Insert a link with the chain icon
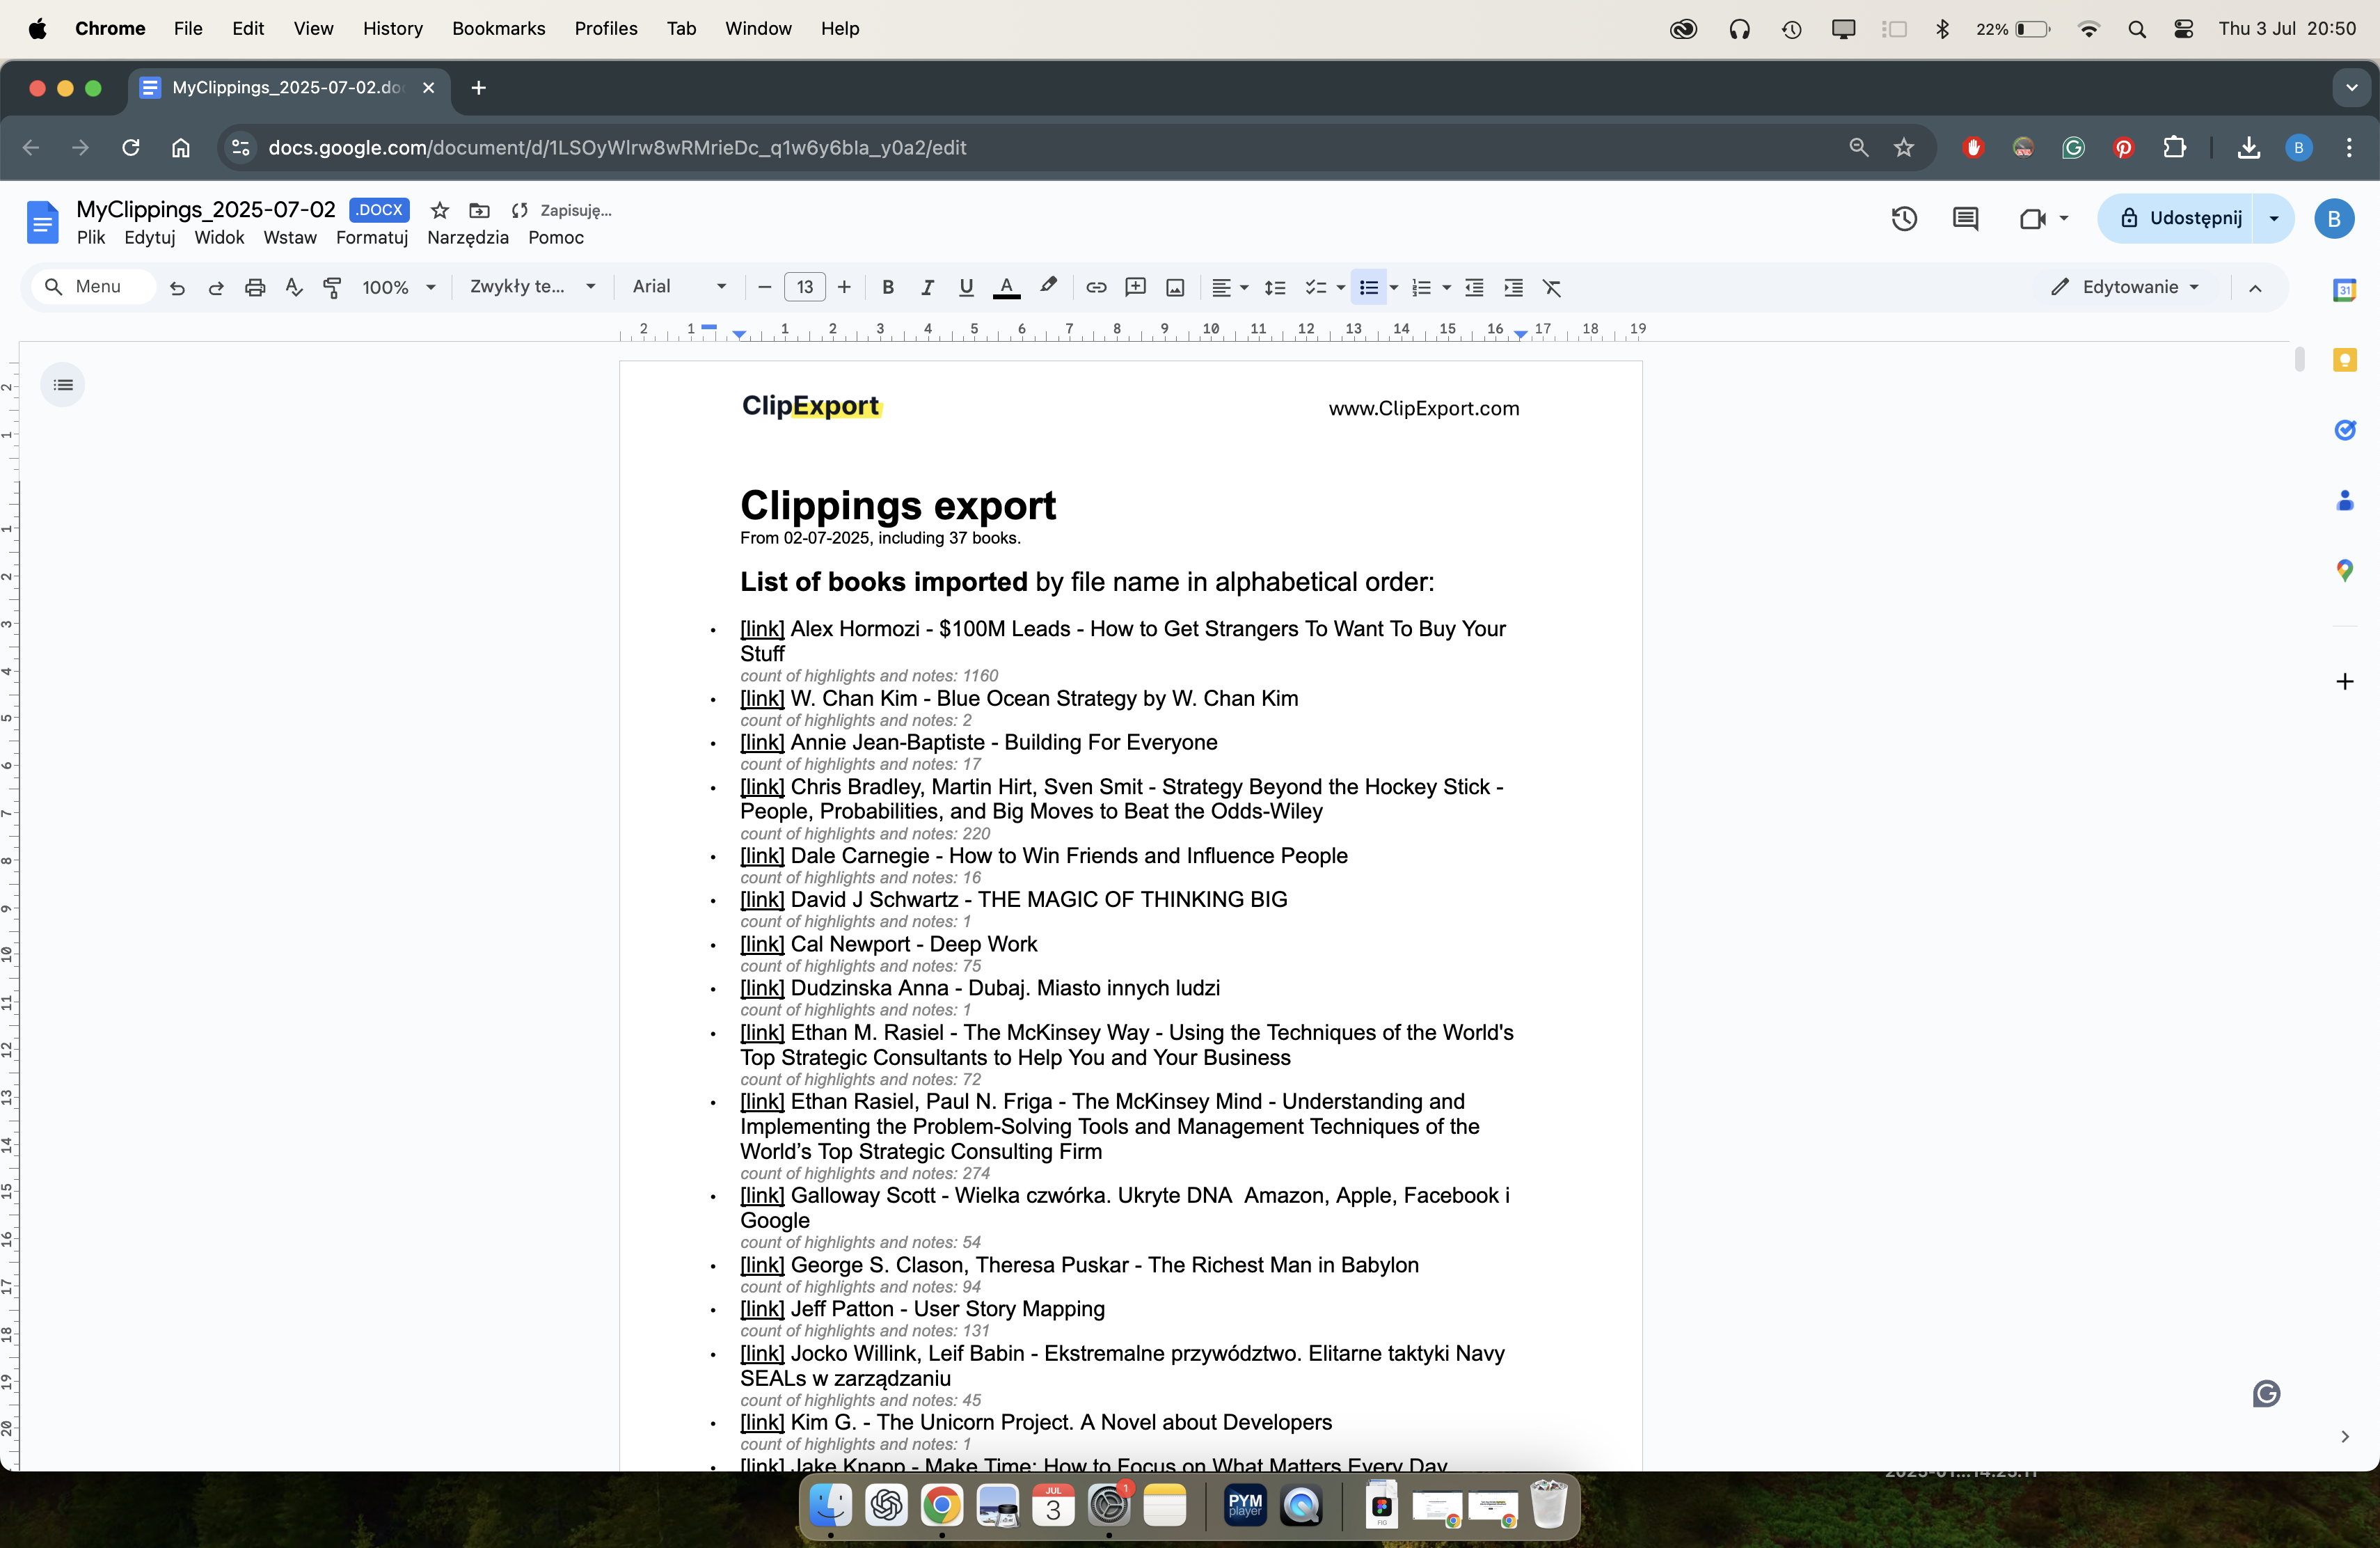 tap(1096, 288)
